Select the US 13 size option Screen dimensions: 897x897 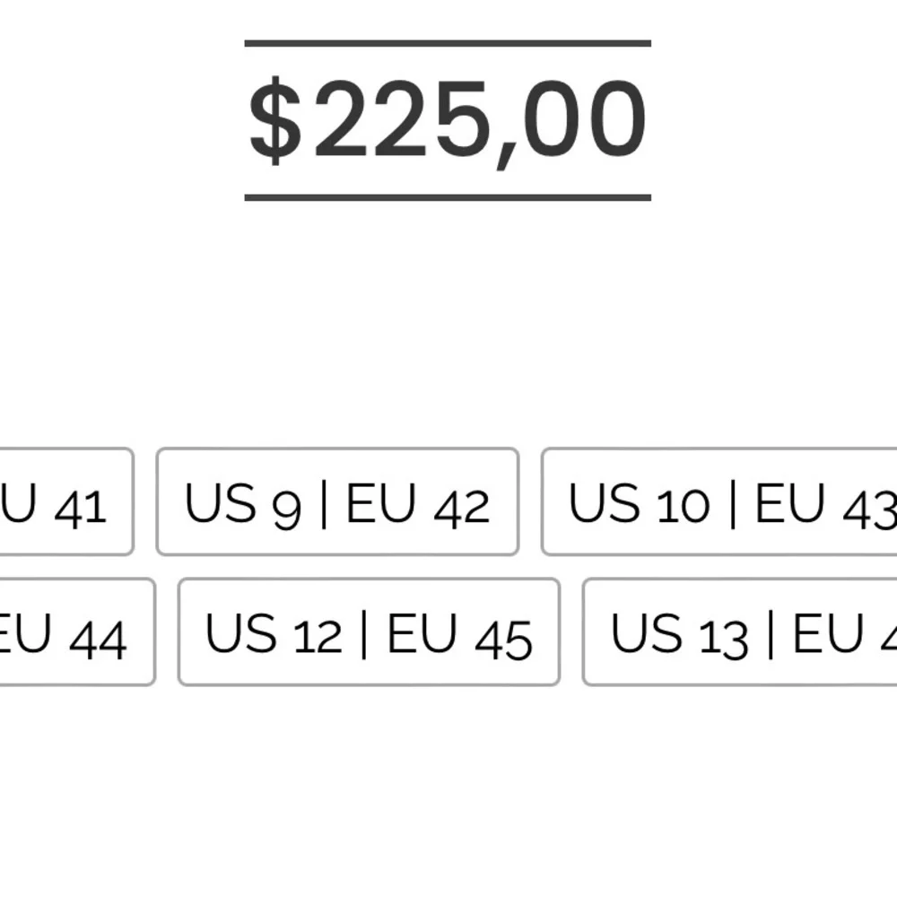[x=740, y=631]
